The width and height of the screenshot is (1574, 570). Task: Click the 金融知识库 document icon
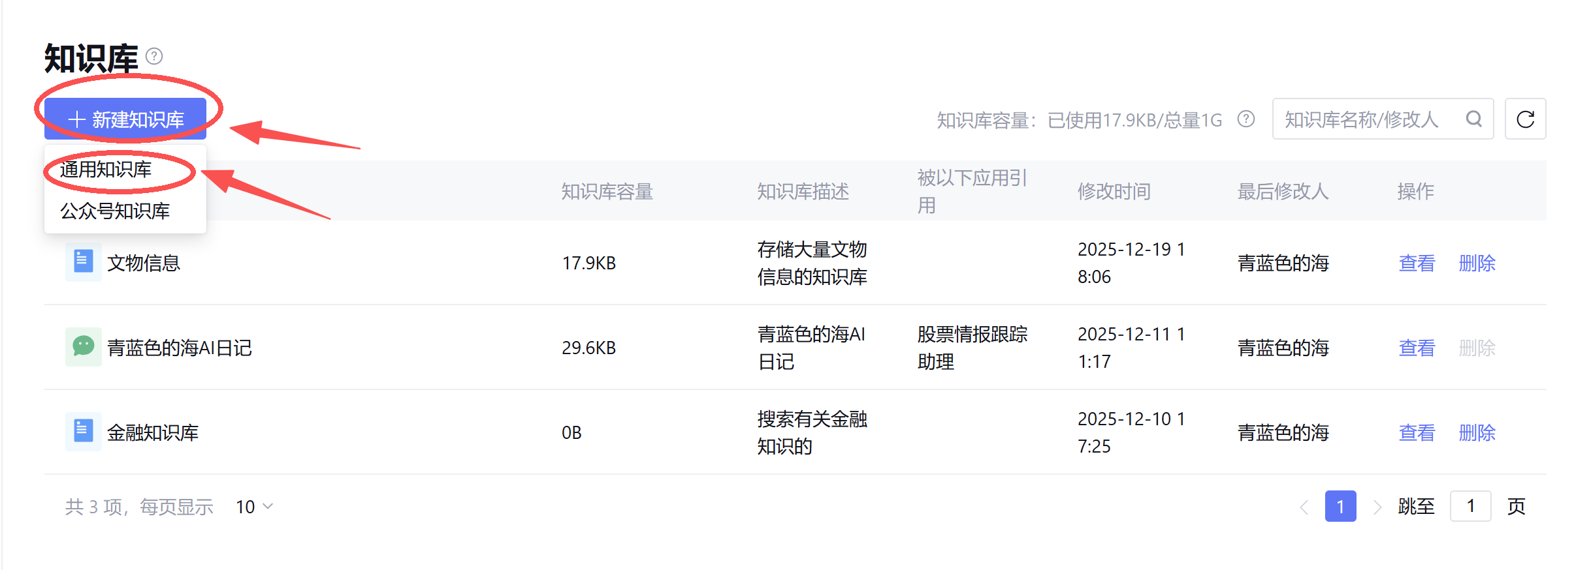[83, 432]
